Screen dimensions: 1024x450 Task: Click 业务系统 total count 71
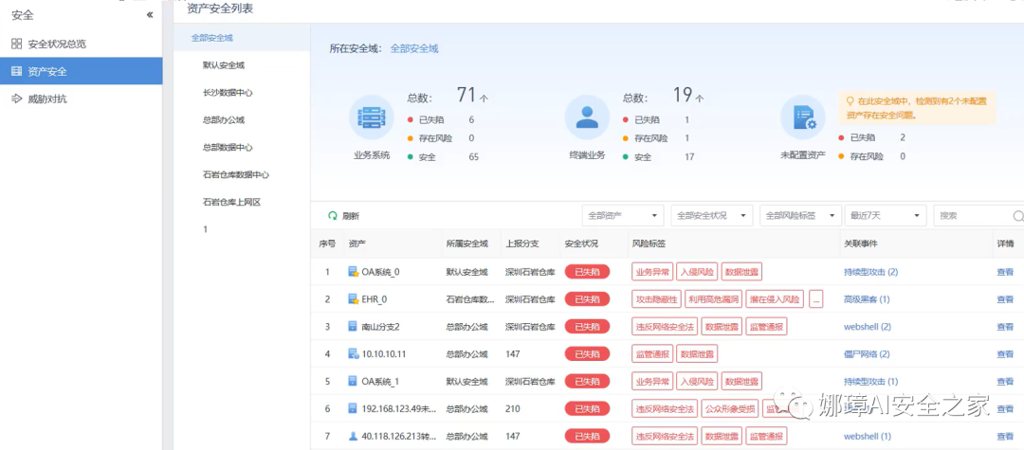[466, 96]
